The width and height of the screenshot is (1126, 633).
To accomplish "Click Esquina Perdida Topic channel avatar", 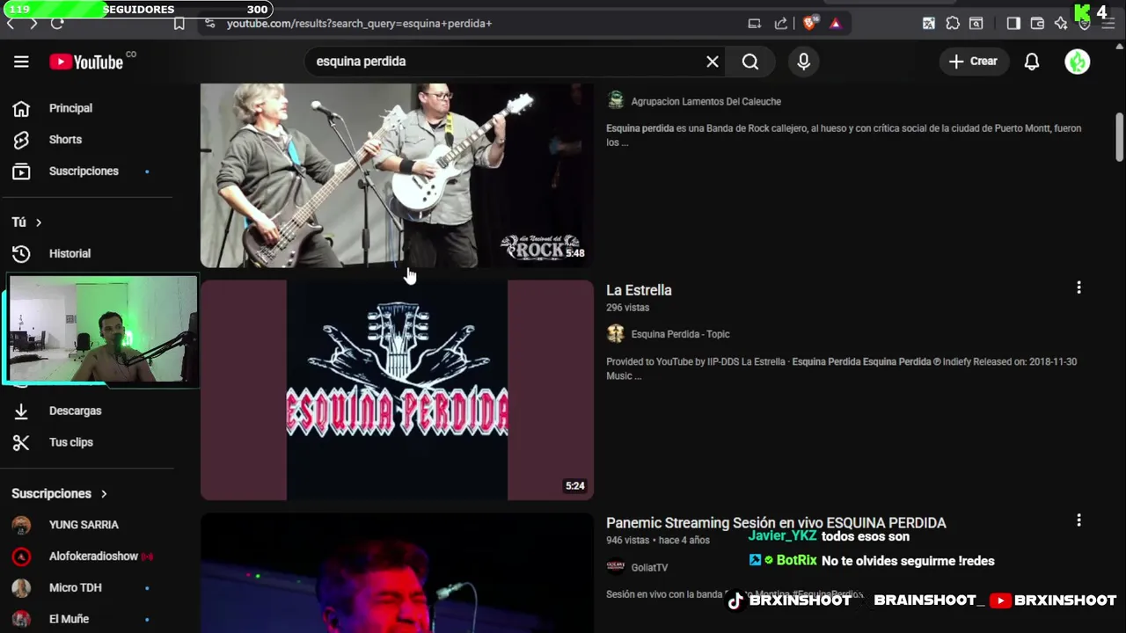I will (616, 334).
